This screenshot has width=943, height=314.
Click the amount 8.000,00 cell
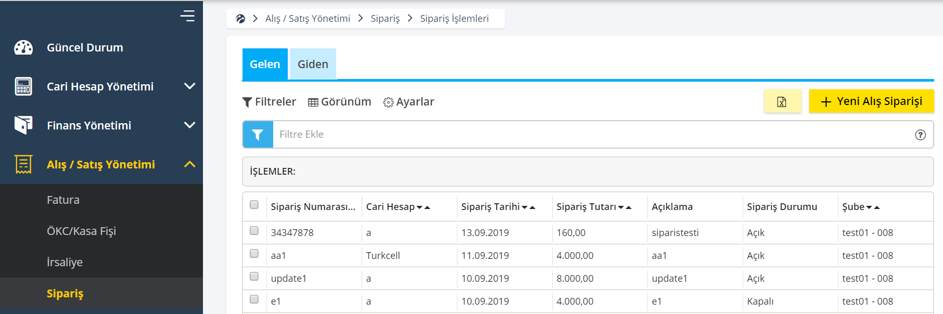pyautogui.click(x=575, y=279)
